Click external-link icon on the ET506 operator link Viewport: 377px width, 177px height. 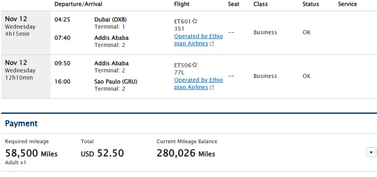click(212, 88)
